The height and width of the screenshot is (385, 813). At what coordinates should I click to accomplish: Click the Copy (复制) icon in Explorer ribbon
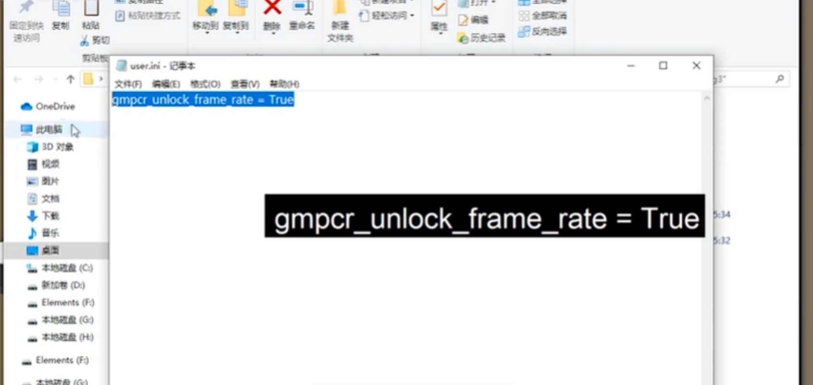point(61,10)
